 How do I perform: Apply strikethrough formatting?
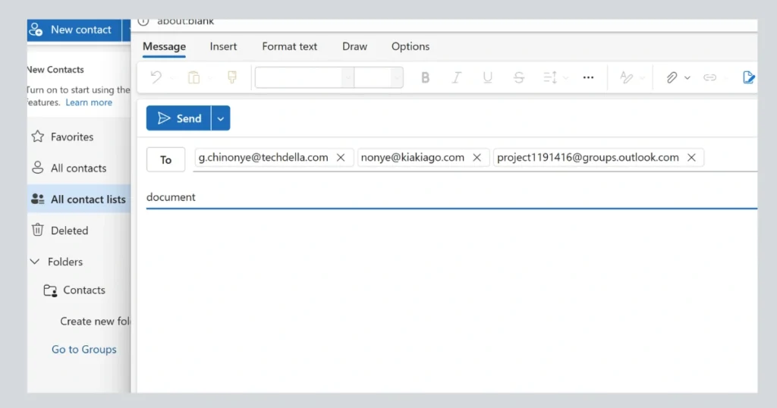pos(519,77)
